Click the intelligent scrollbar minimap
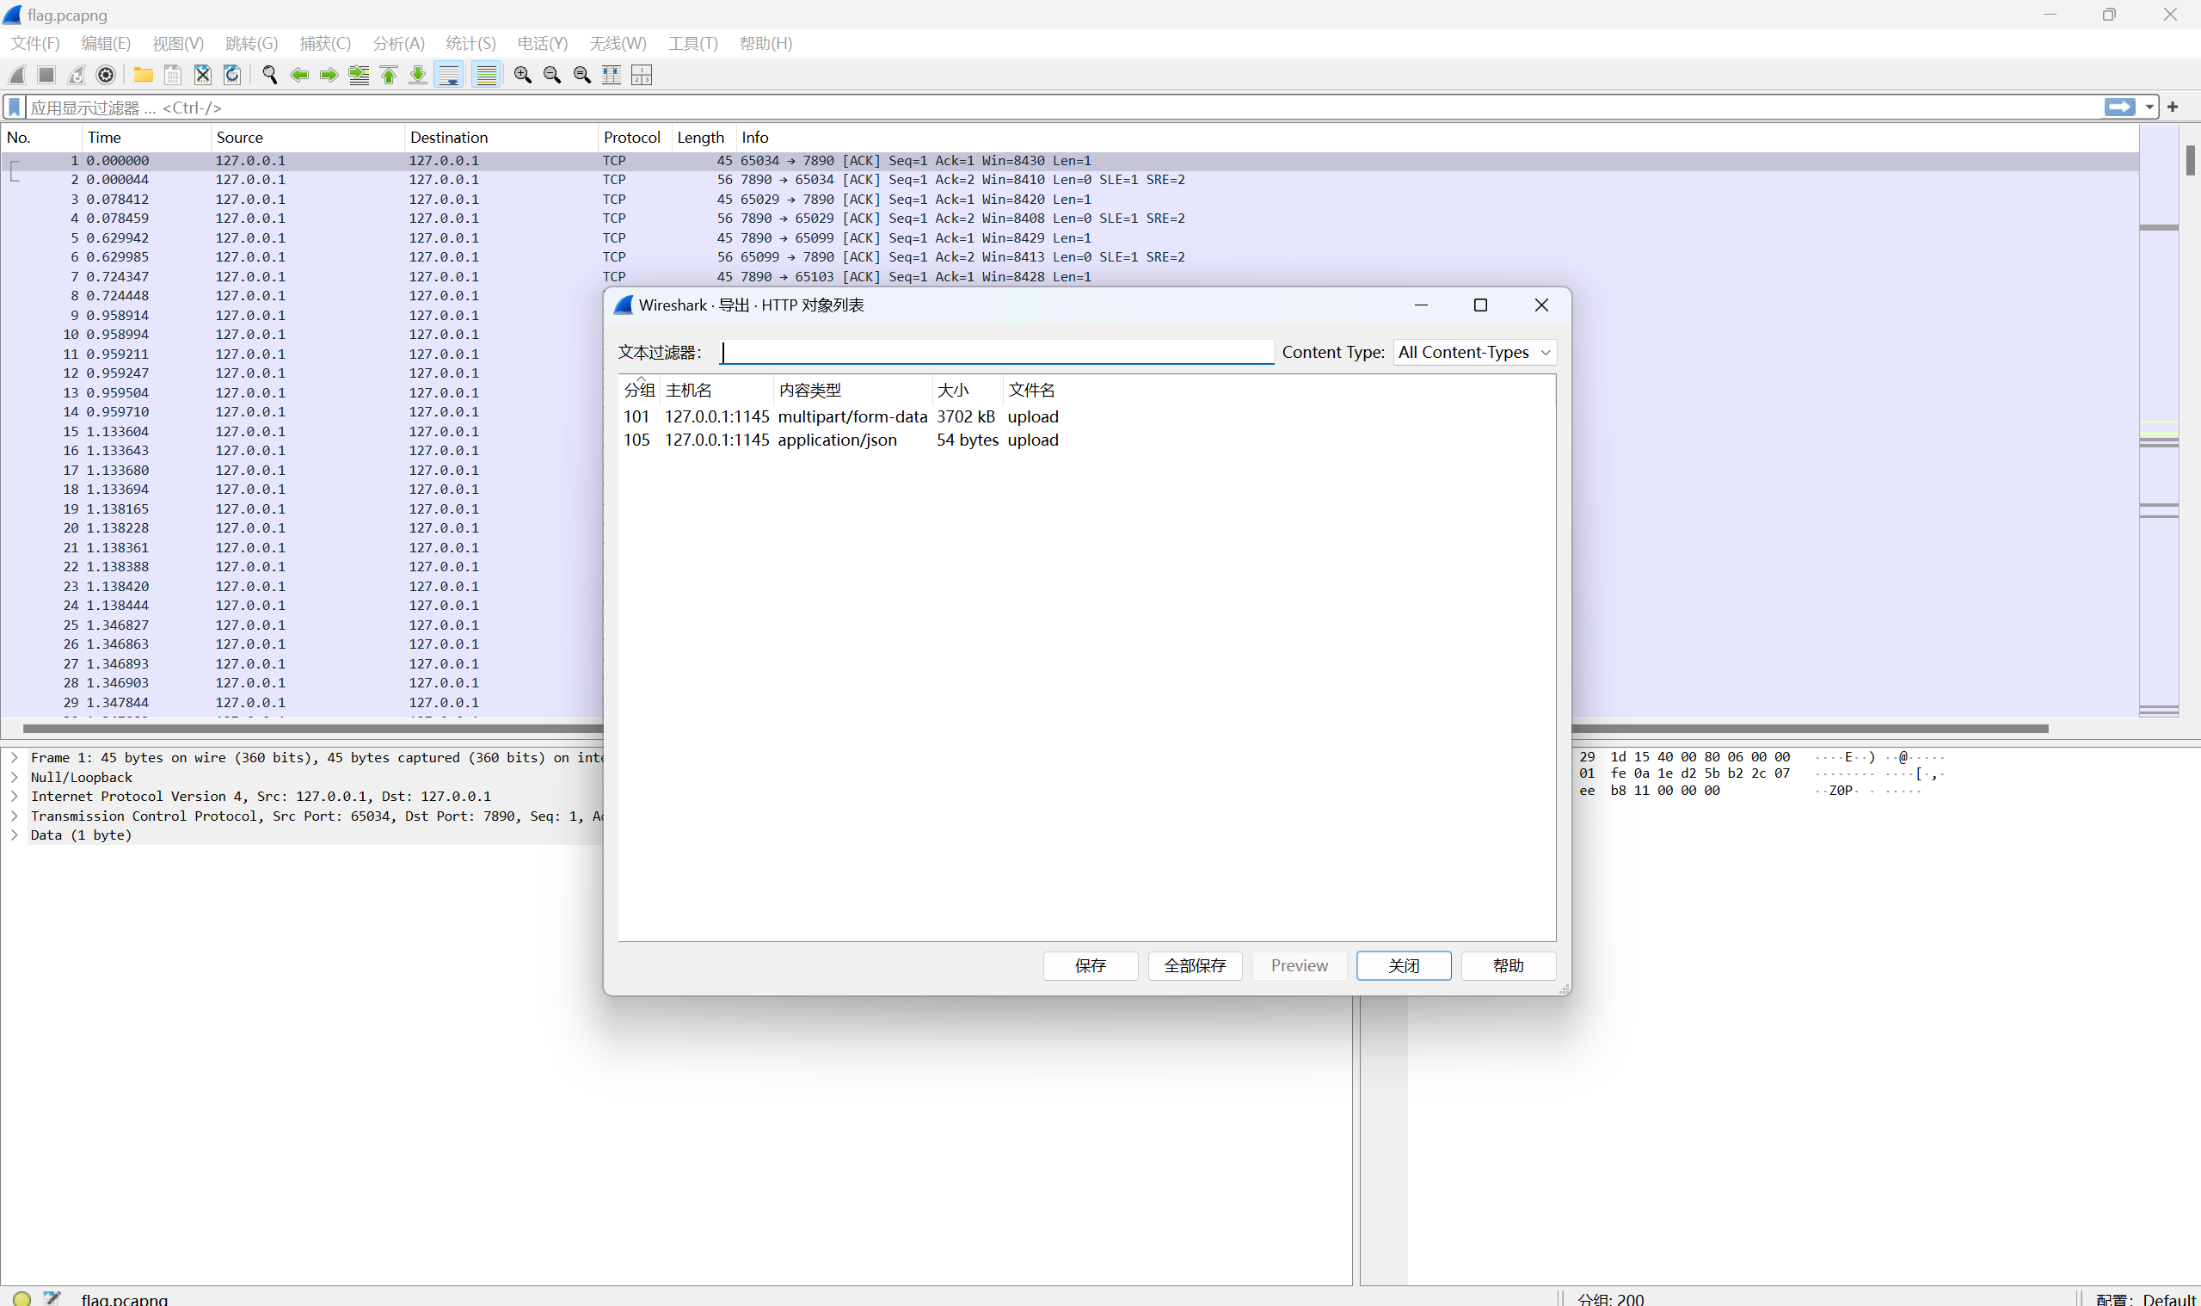This screenshot has width=2201, height=1306. coord(2159,421)
